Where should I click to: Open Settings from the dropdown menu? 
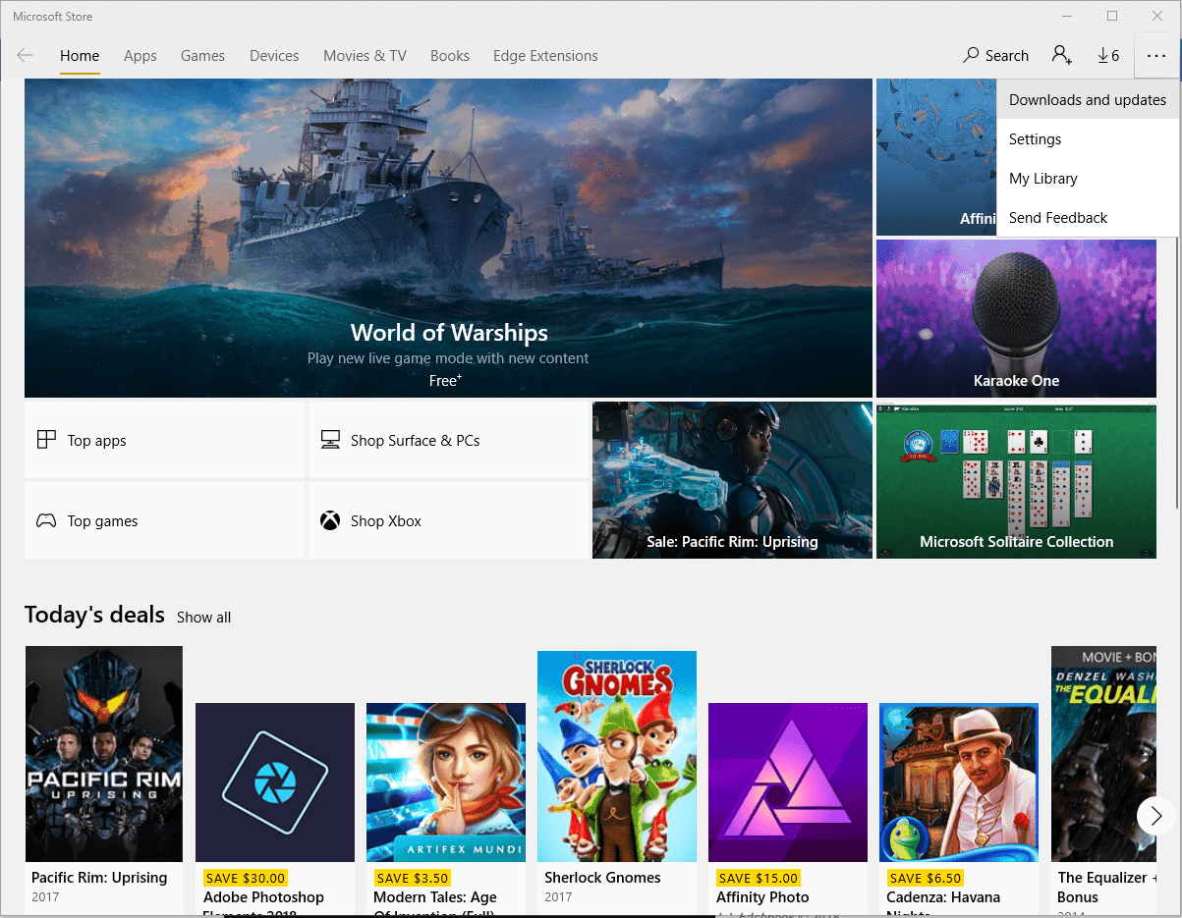click(1088, 139)
